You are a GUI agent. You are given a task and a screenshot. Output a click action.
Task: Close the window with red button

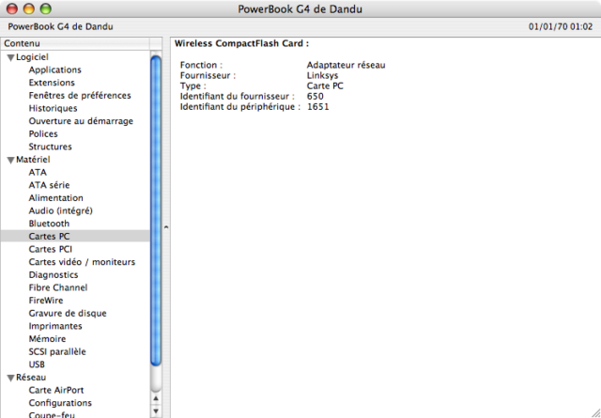pyautogui.click(x=12, y=8)
